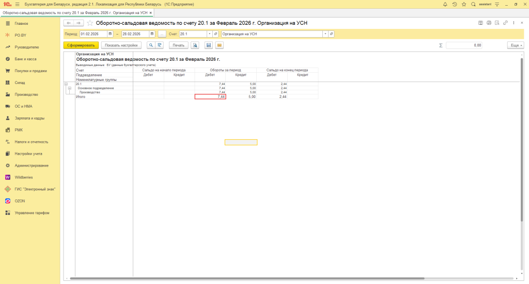
Task: Click Показать настройки button
Action: [x=121, y=45]
